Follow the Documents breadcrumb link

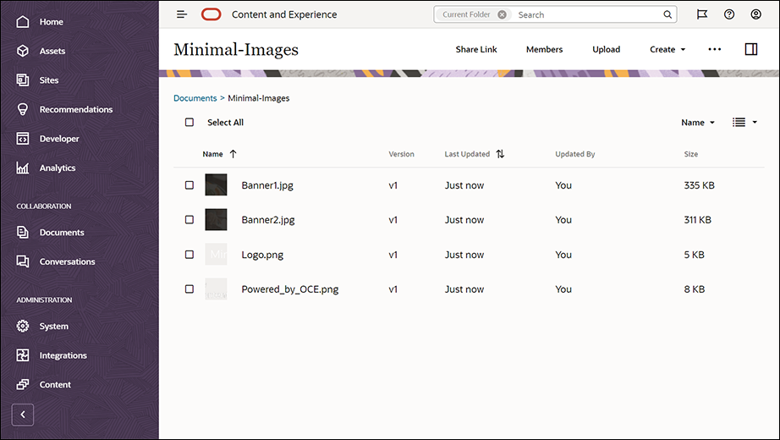pos(195,98)
